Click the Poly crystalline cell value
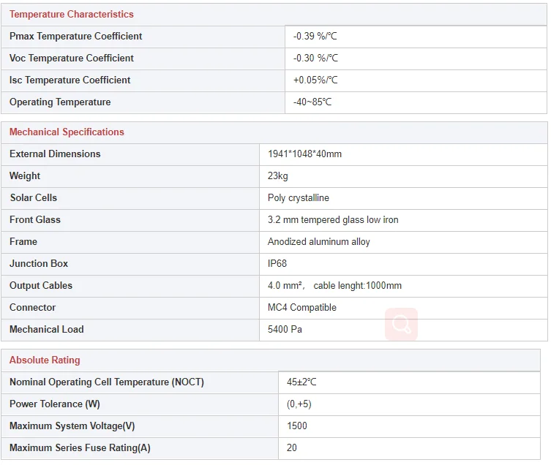 pyautogui.click(x=299, y=198)
